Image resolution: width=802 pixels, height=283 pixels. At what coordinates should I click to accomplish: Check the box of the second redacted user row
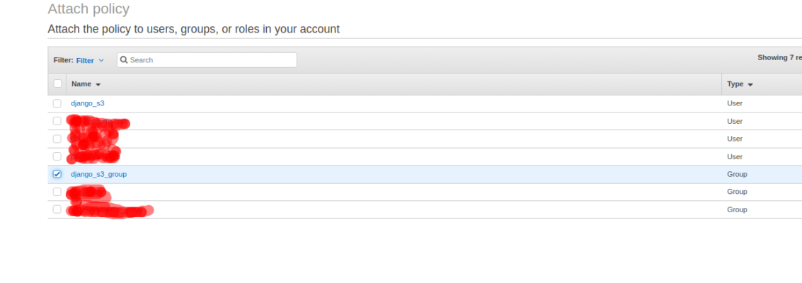point(57,139)
